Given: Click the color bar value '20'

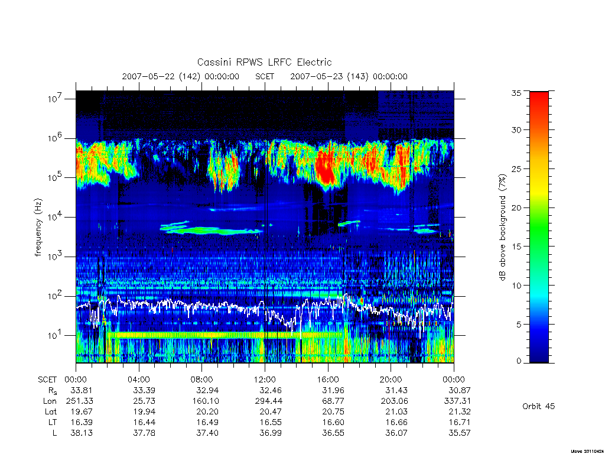Looking at the screenshot, I should (x=516, y=207).
